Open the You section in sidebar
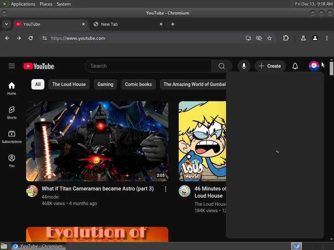 click(12, 161)
